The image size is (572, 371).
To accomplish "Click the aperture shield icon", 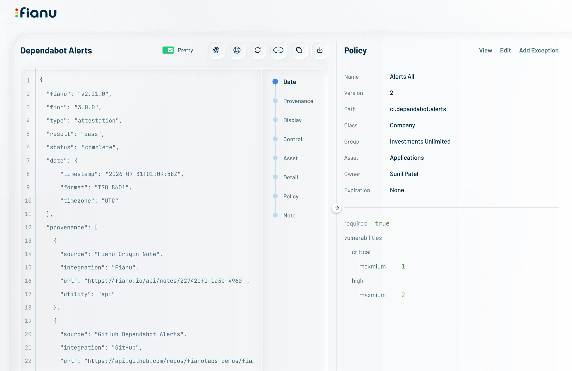I will click(x=237, y=50).
